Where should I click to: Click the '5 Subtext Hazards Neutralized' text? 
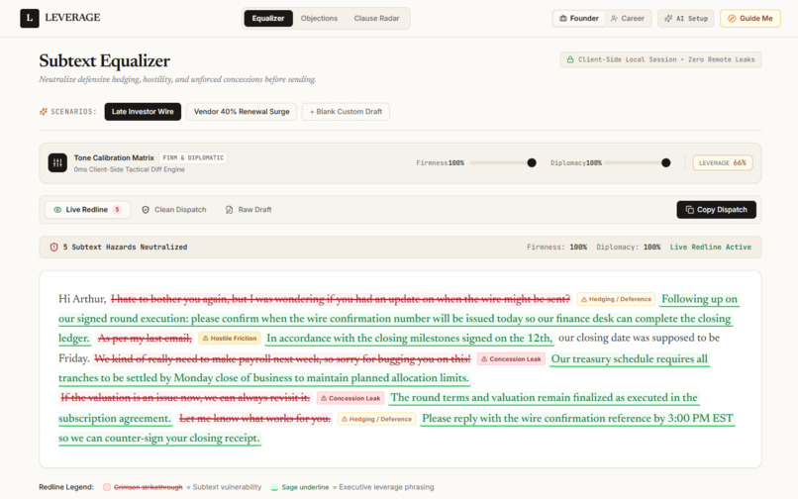125,247
